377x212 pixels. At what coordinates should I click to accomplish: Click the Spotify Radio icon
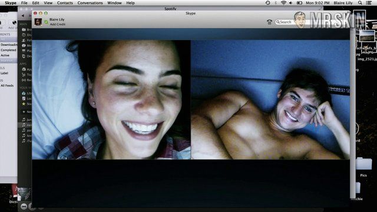tap(24, 80)
